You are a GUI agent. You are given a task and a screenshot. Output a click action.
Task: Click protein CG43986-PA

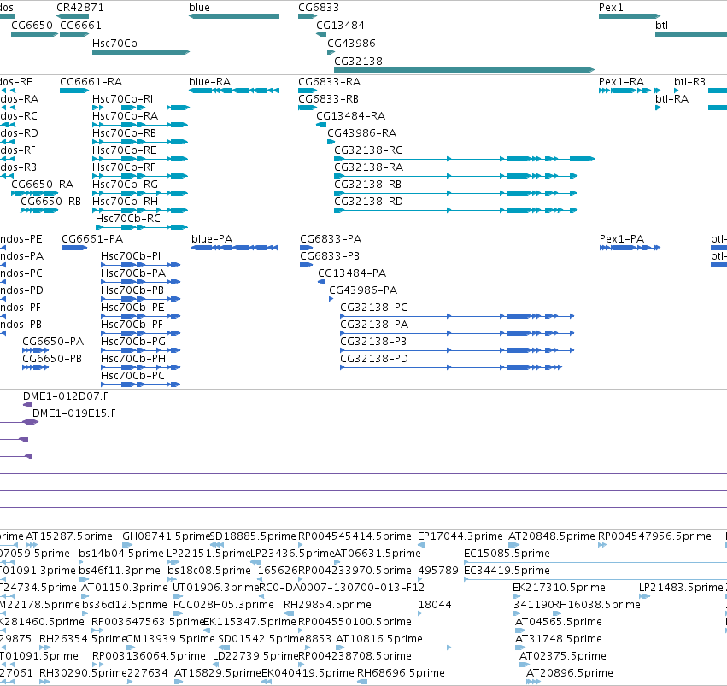363,290
